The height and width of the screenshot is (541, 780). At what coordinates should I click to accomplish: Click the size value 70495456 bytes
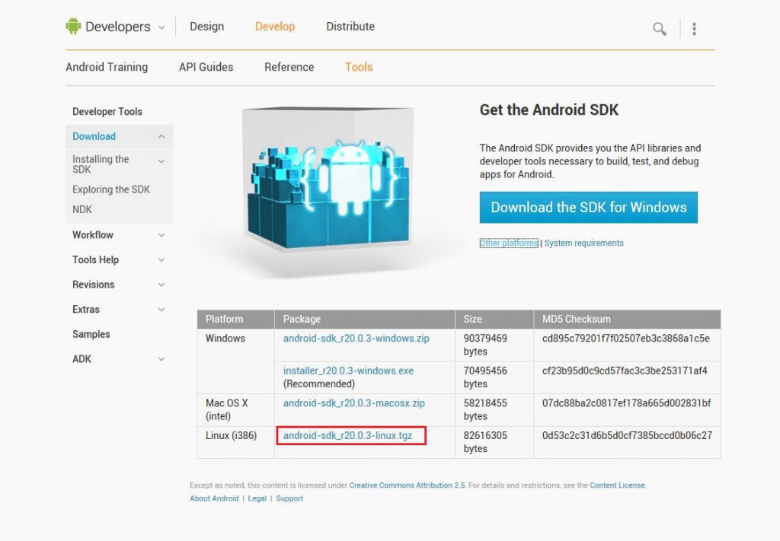tap(485, 377)
